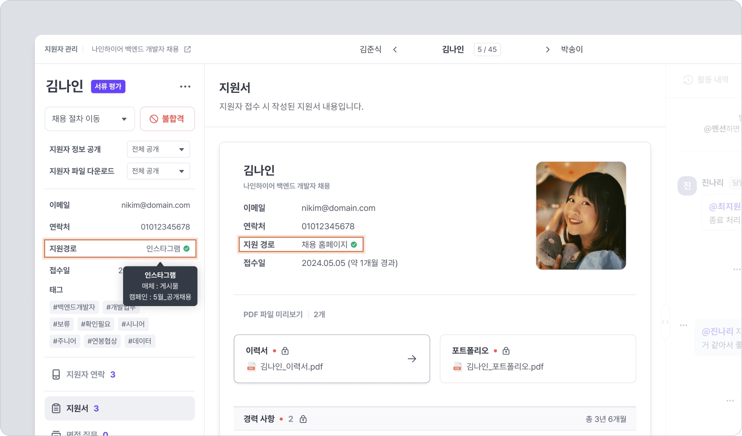Click the green check icon beside 인스타그램

coord(186,249)
